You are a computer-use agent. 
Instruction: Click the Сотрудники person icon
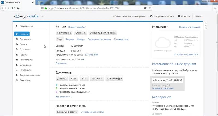click(17, 65)
